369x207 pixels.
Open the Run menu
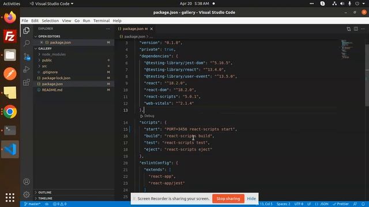point(86,21)
